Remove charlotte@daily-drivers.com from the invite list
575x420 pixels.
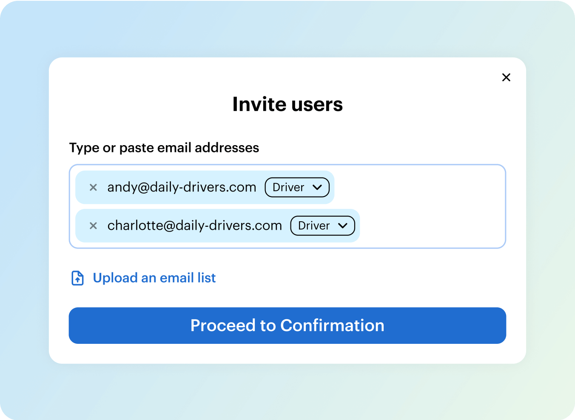click(x=94, y=226)
